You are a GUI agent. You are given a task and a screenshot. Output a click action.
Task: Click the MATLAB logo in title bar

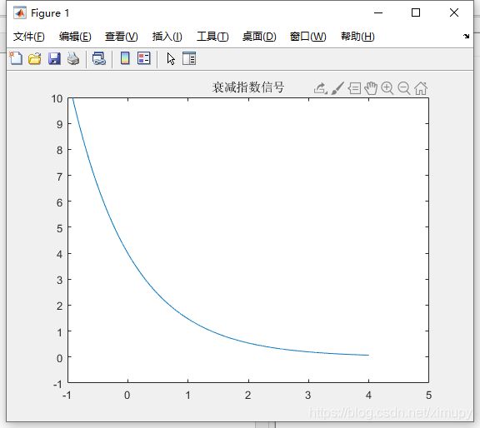coord(20,12)
